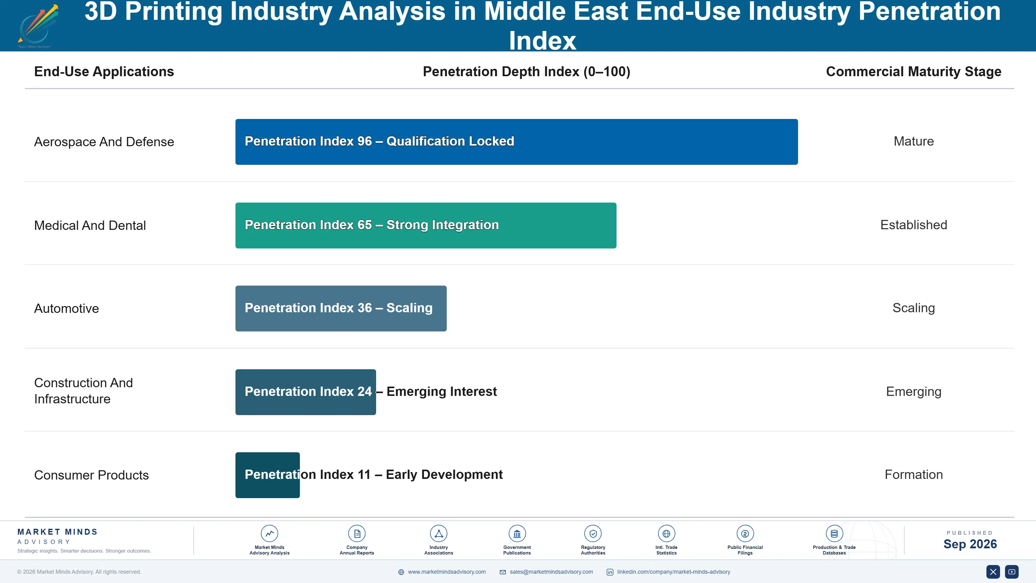Click the Scaling maturity stage value
The image size is (1036, 583).
pos(913,308)
